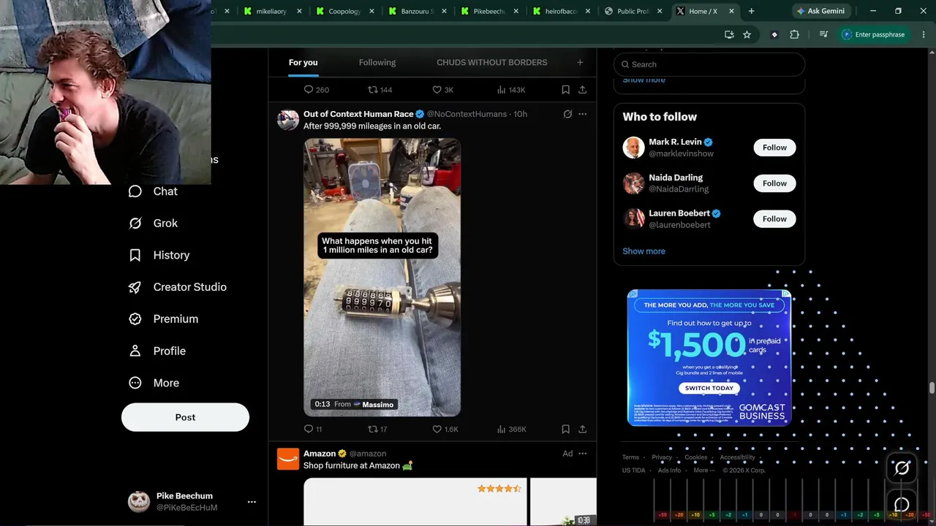Follow Naida Darling
The height and width of the screenshot is (526, 936).
pos(774,183)
